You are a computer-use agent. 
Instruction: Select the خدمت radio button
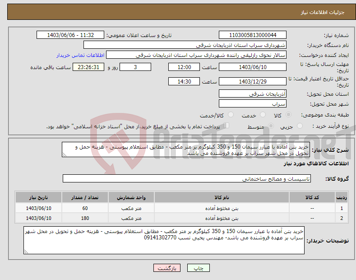(263, 115)
